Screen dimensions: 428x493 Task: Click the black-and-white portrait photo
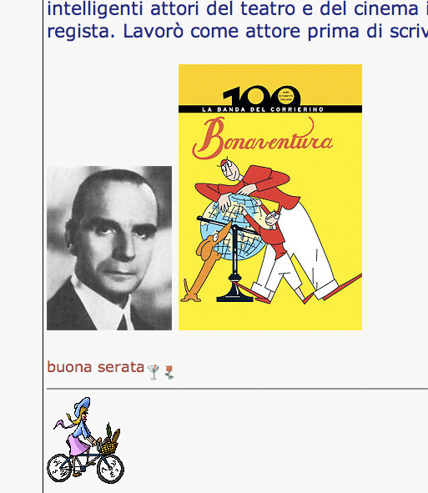[x=109, y=248]
